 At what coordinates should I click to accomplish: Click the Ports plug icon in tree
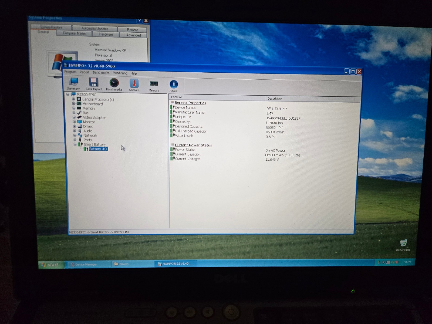click(x=80, y=140)
